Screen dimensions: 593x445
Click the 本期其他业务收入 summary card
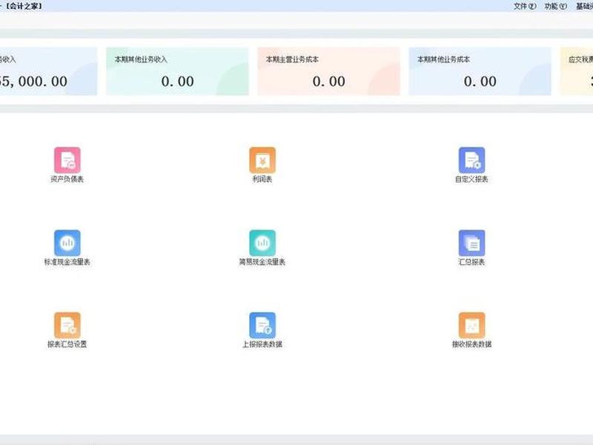click(x=177, y=71)
